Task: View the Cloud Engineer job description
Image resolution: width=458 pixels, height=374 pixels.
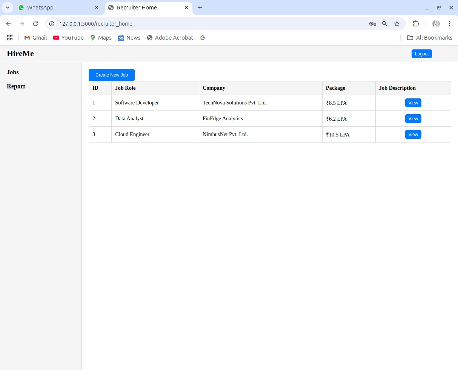Action: (x=413, y=135)
